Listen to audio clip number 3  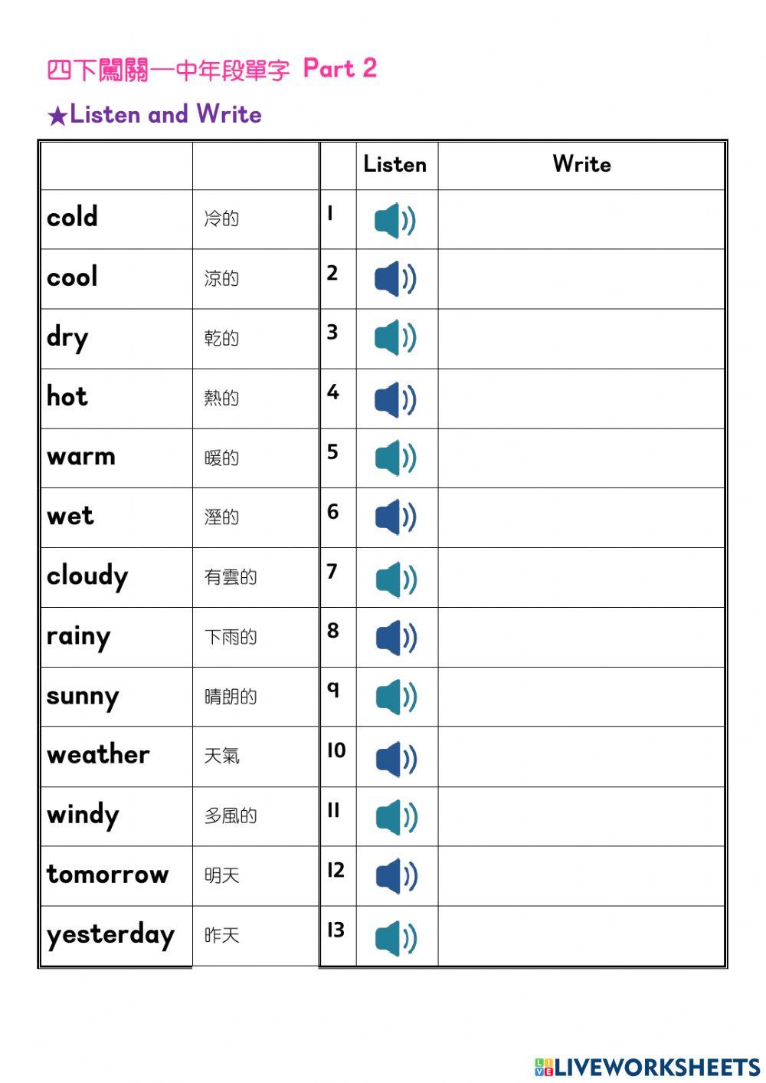pyautogui.click(x=394, y=338)
